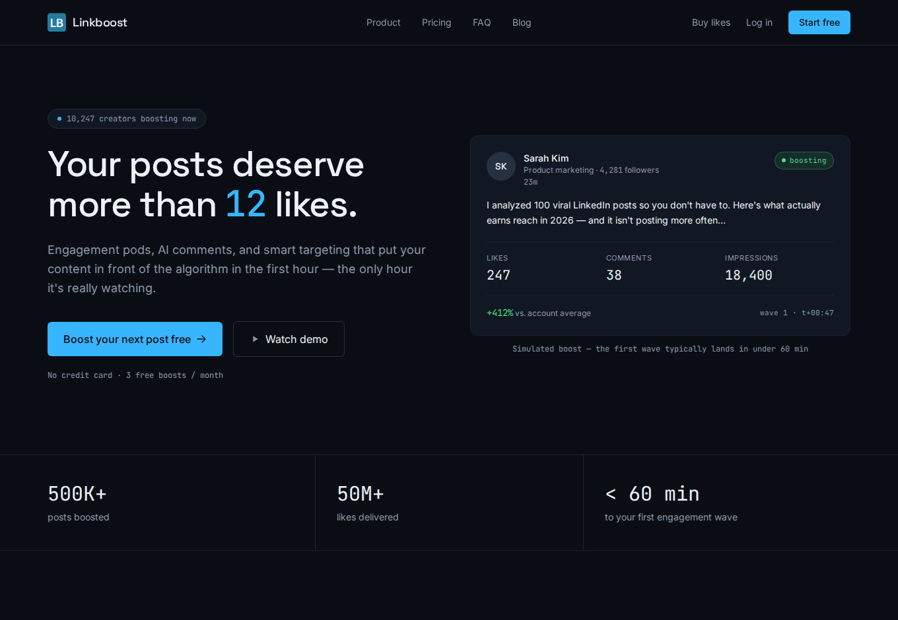The width and height of the screenshot is (898, 620).
Task: Click the 'wave 1 · t+00:47' text
Action: [x=797, y=313]
